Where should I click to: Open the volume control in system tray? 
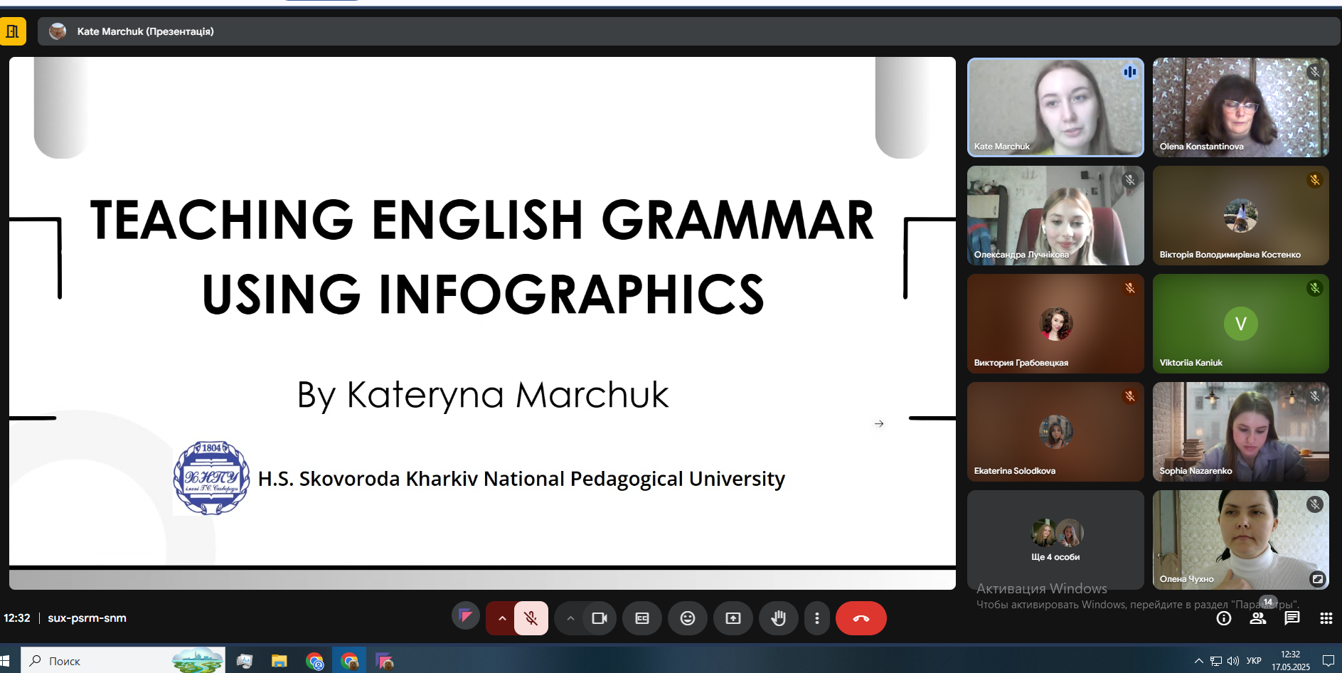[1233, 661]
